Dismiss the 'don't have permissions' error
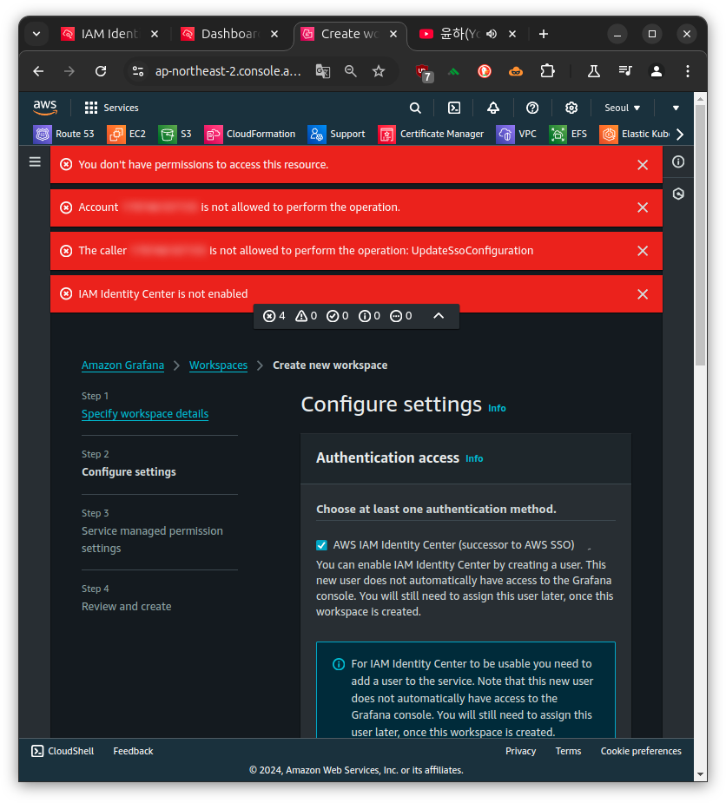 (643, 165)
